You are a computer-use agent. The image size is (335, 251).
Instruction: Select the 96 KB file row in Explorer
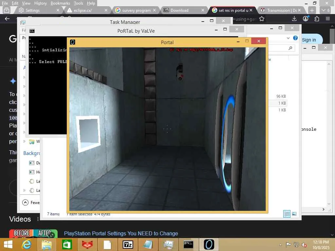point(278,96)
